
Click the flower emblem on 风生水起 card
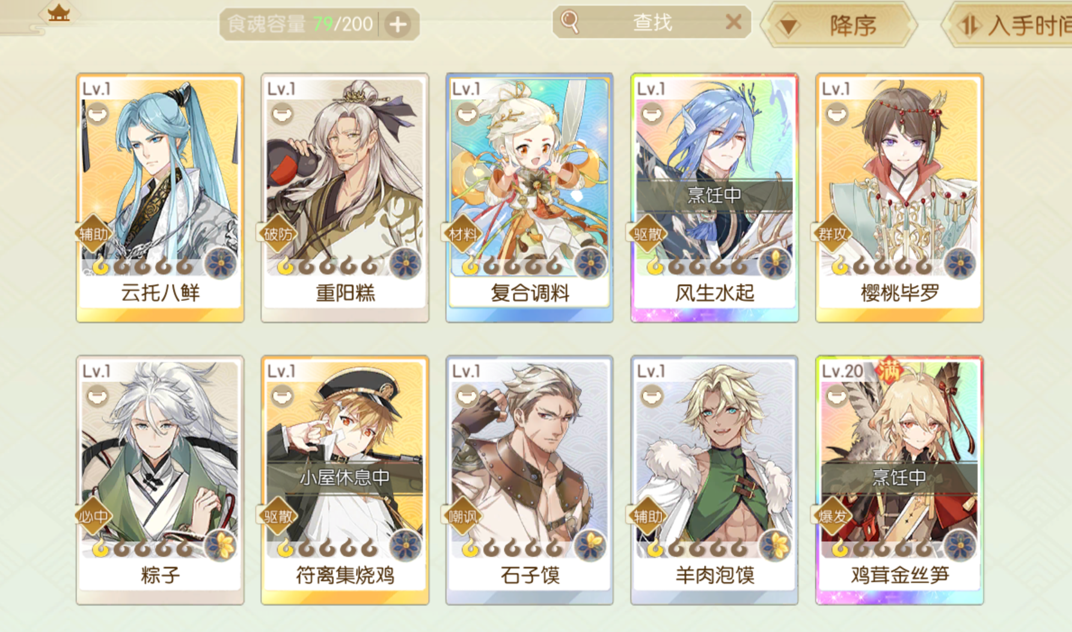tap(776, 263)
